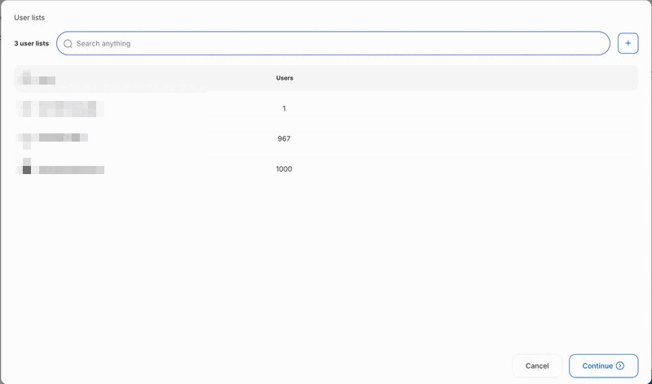The width and height of the screenshot is (652, 384).
Task: Click the Continue button label
Action: point(597,366)
